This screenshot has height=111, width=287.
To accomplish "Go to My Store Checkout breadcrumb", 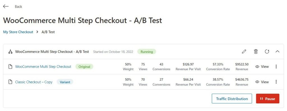I will click(18, 32).
